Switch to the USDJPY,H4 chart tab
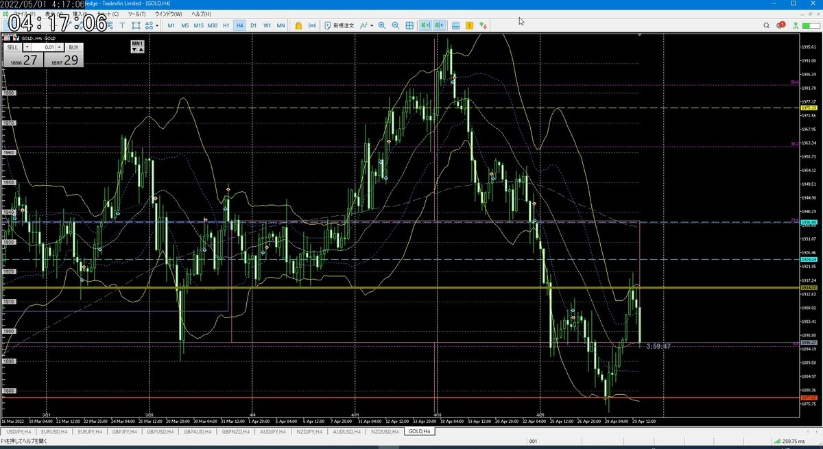Viewport: 823px width, 449px height. pyautogui.click(x=18, y=431)
